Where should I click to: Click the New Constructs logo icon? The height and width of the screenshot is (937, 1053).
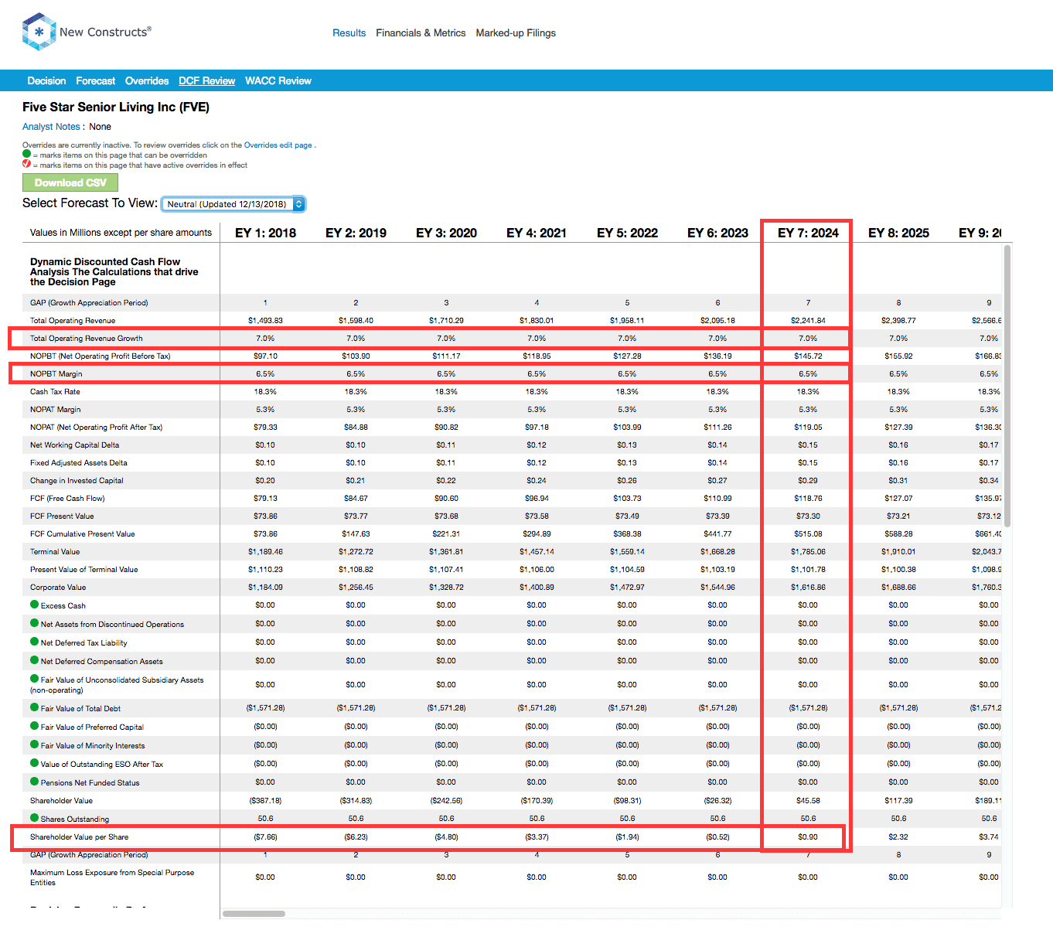(39, 32)
